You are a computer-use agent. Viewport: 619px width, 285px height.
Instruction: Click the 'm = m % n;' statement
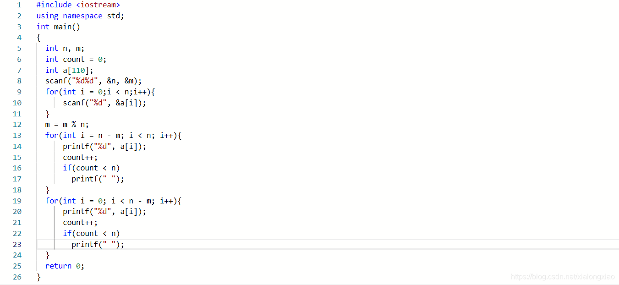pos(67,124)
